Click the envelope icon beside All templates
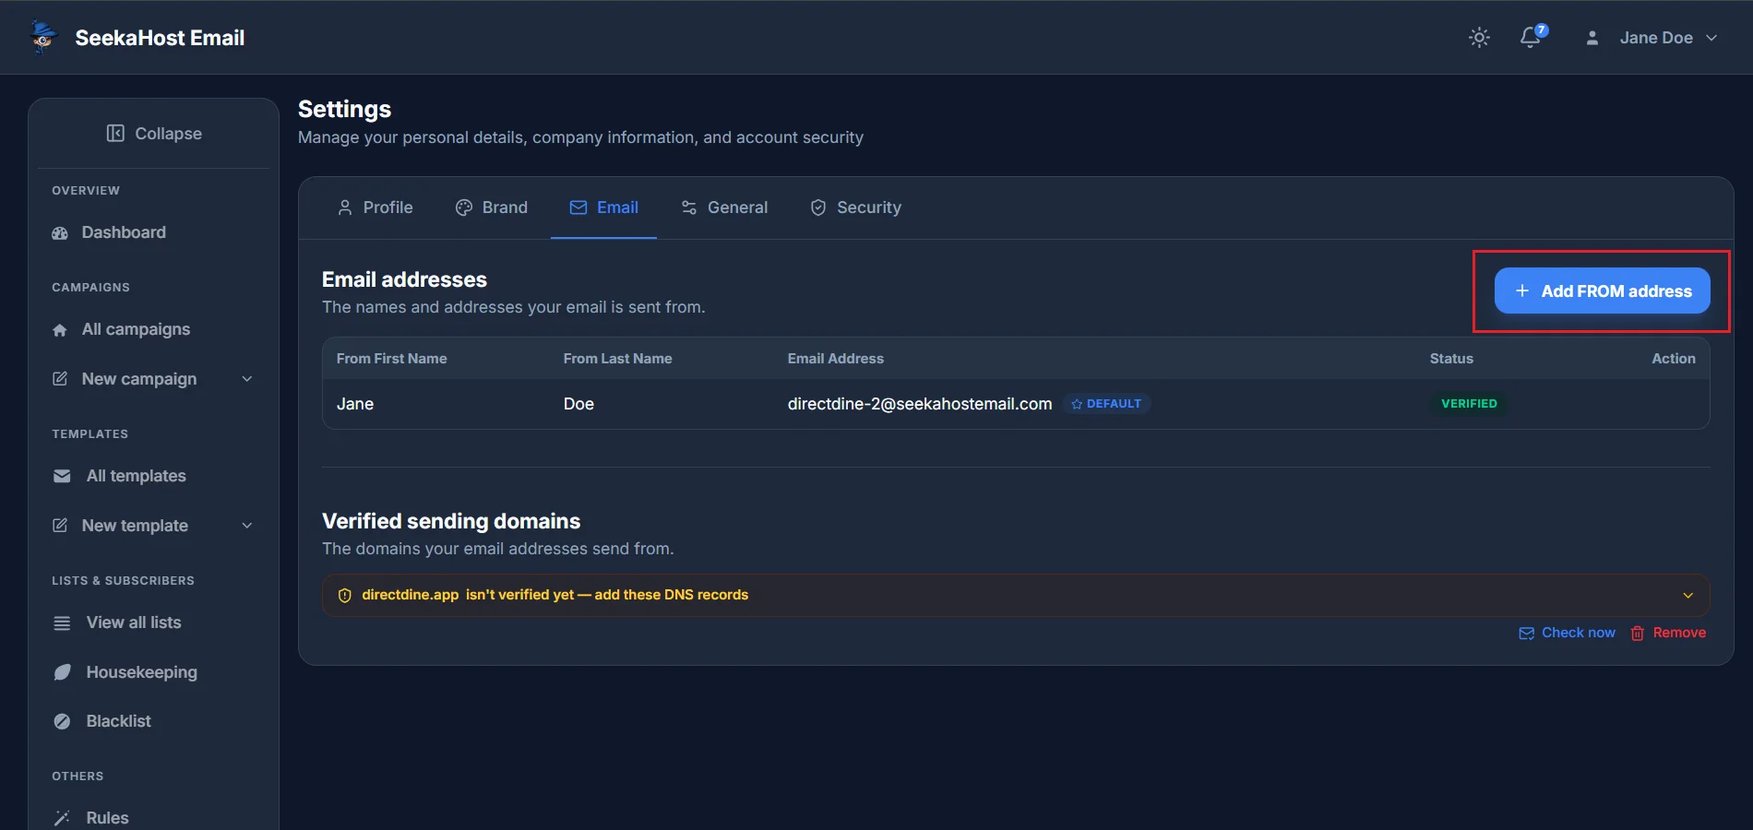The image size is (1753, 830). pyautogui.click(x=62, y=476)
